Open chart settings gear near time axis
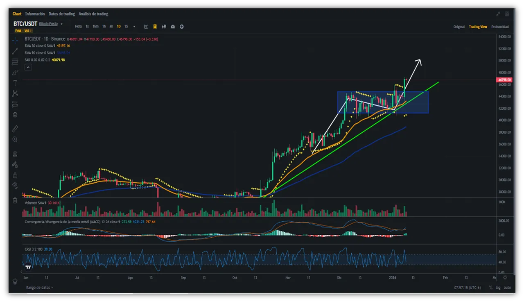Screen dimensions: 524x302 click(x=505, y=277)
